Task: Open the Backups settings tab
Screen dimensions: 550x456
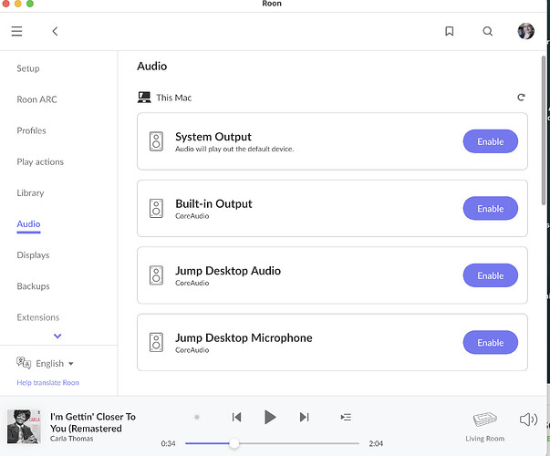Action: click(x=33, y=286)
